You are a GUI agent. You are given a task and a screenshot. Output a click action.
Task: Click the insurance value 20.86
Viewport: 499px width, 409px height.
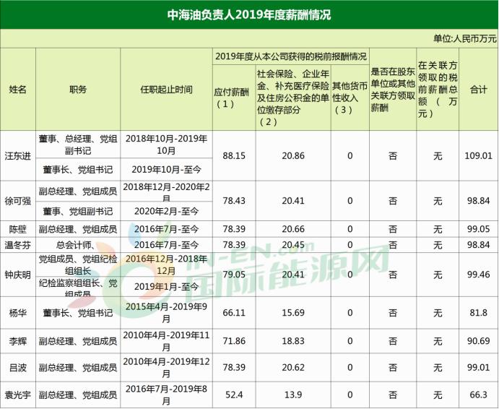point(293,156)
